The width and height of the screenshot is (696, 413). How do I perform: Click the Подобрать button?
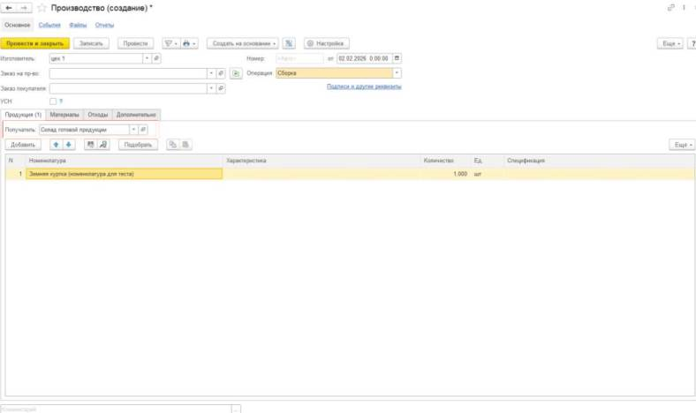tap(138, 145)
